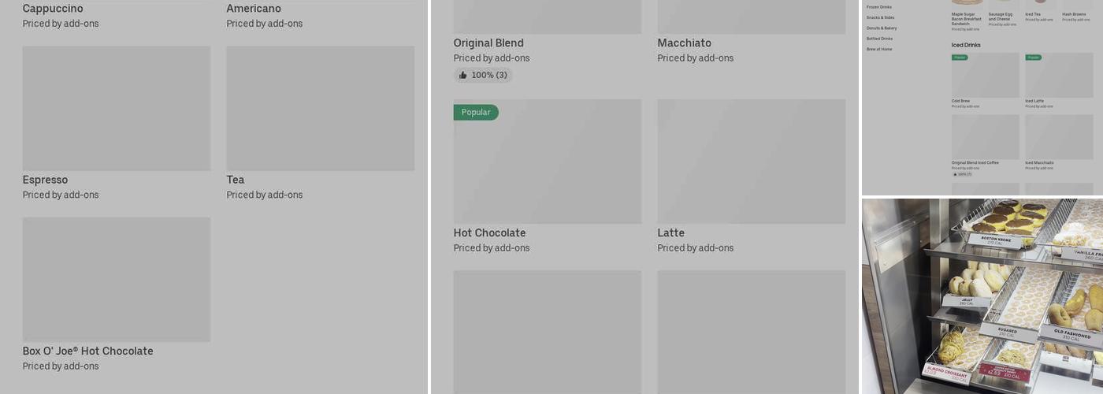Select the Box O' Joe Hot Chocolate image

click(x=117, y=279)
